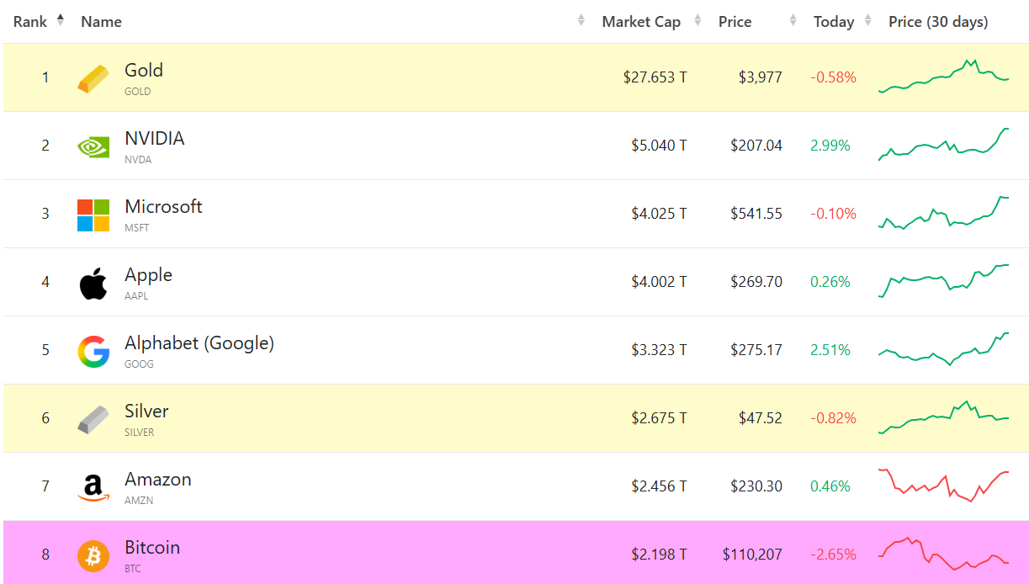Click Apple daily change 0.26%
The width and height of the screenshot is (1029, 584).
point(830,282)
